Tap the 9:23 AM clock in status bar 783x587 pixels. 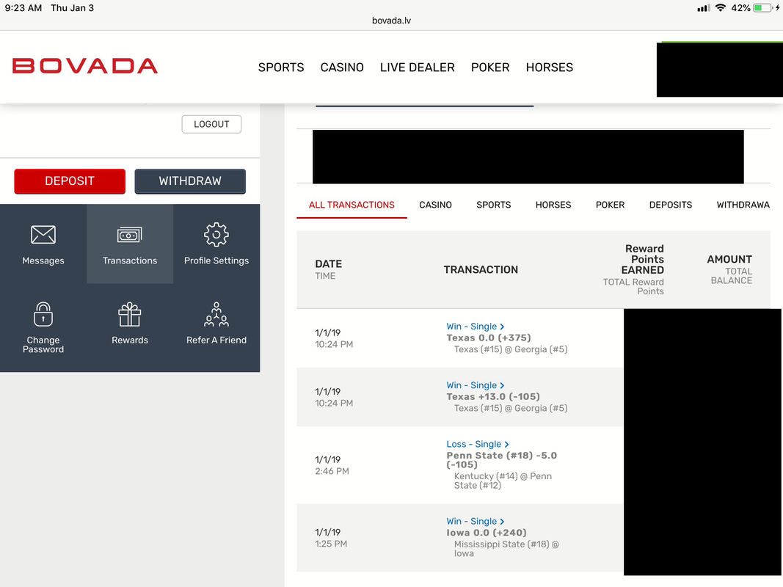click(23, 8)
